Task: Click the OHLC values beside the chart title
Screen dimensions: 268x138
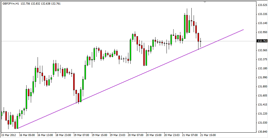Action: pos(40,4)
